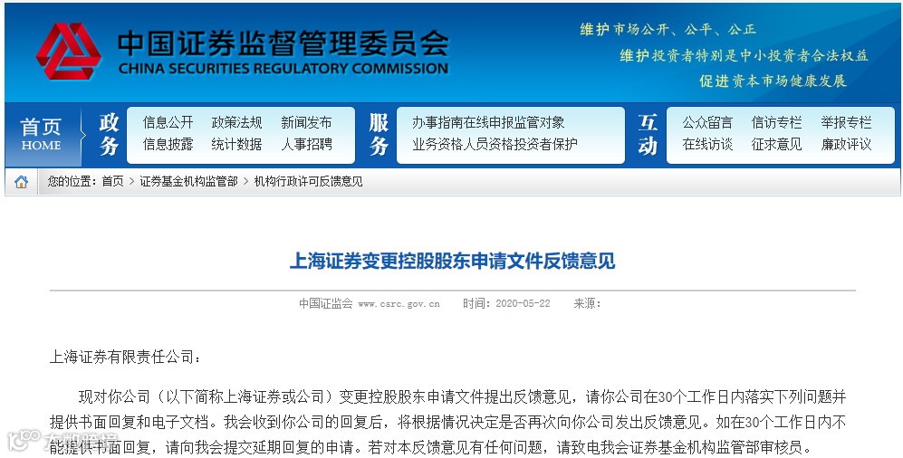Click the 互动 section heading
The height and width of the screenshot is (458, 903).
pos(648,134)
